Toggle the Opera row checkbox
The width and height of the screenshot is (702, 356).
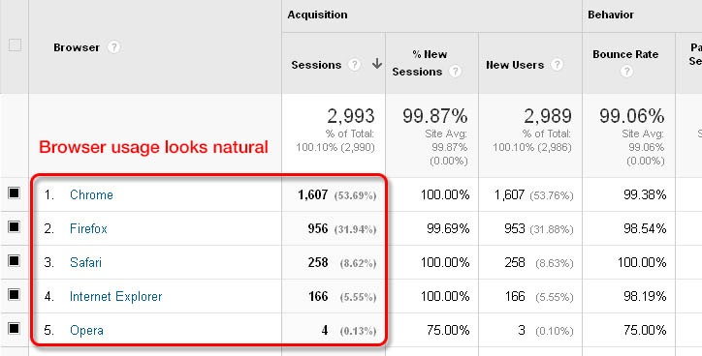coord(15,328)
